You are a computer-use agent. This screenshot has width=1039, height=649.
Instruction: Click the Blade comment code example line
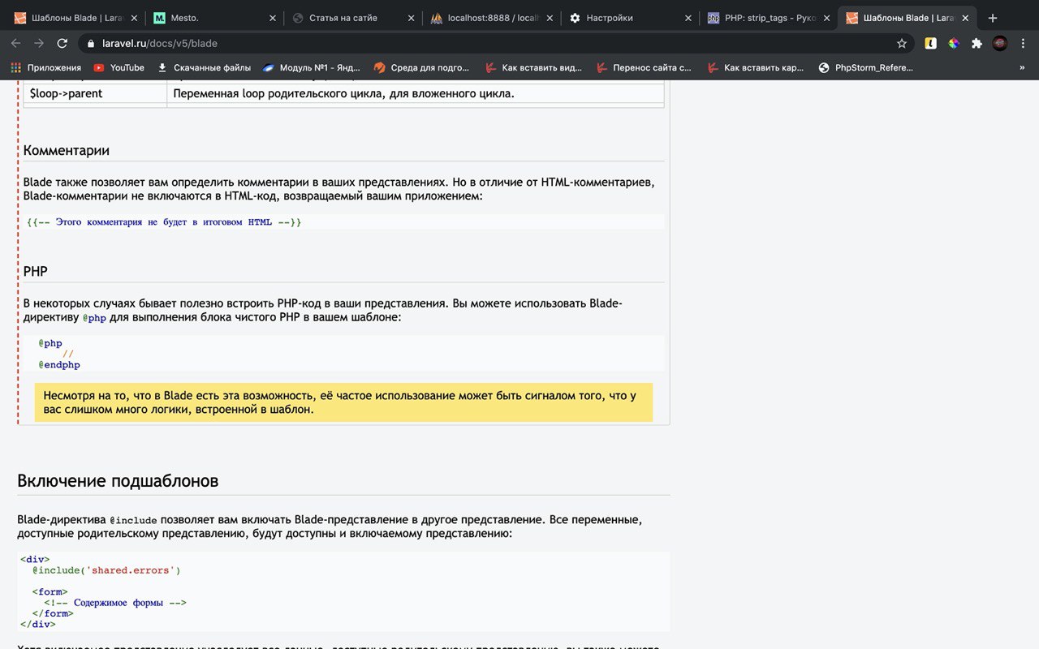[x=164, y=221]
